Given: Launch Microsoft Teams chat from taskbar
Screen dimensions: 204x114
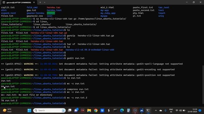Looking at the screenshot, I should [76, 111].
